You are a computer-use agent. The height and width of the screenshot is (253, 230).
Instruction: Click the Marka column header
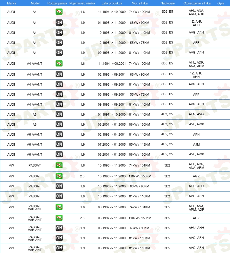pos(11,3)
